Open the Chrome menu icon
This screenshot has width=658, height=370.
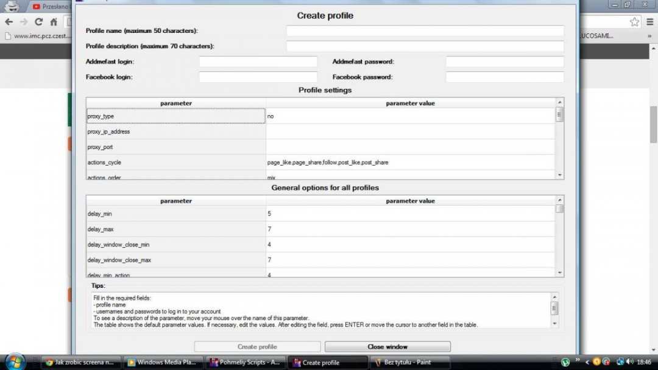pos(650,22)
